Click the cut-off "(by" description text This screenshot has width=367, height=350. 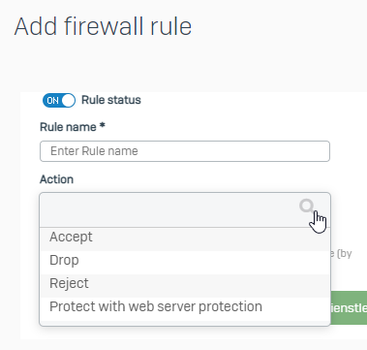tap(344, 254)
